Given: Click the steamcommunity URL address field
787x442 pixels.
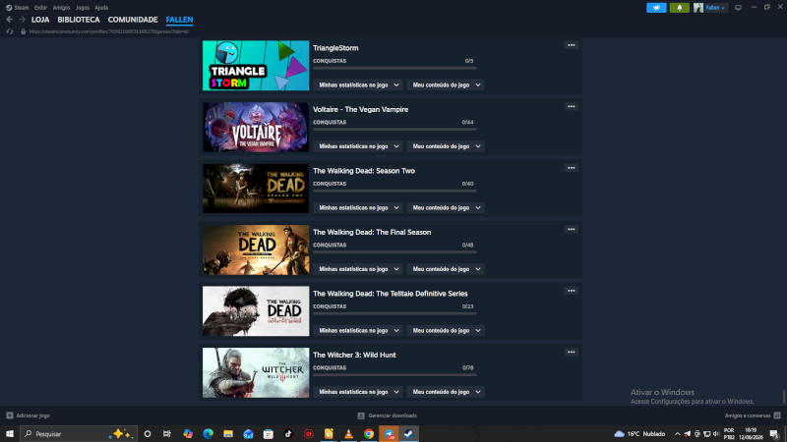Looking at the screenshot, I should coord(109,31).
